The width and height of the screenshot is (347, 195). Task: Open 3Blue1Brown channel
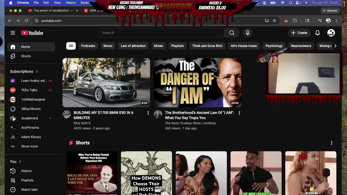point(31,109)
